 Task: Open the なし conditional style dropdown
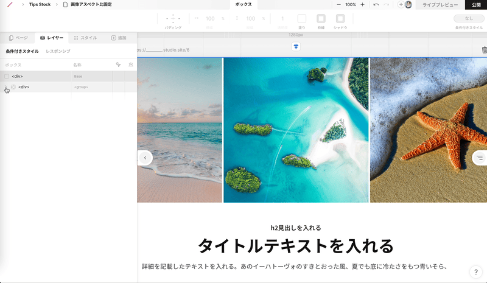coord(469,18)
